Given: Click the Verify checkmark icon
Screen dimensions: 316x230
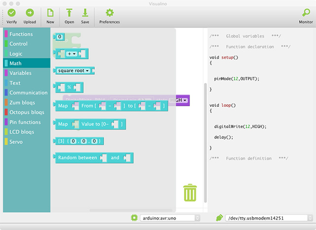Looking at the screenshot, I should [x=11, y=13].
